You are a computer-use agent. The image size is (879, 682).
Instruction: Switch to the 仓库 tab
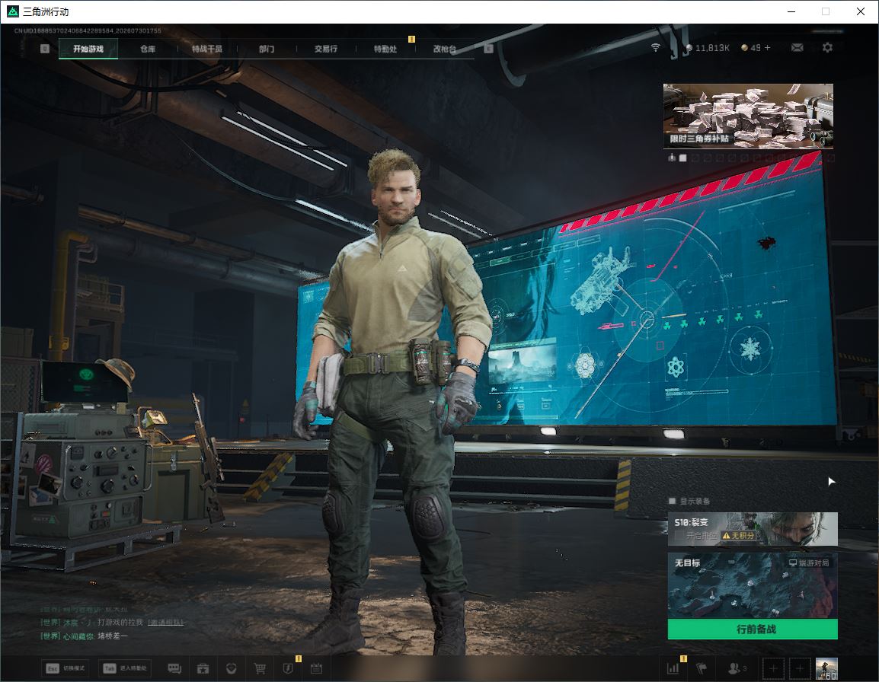[x=148, y=49]
